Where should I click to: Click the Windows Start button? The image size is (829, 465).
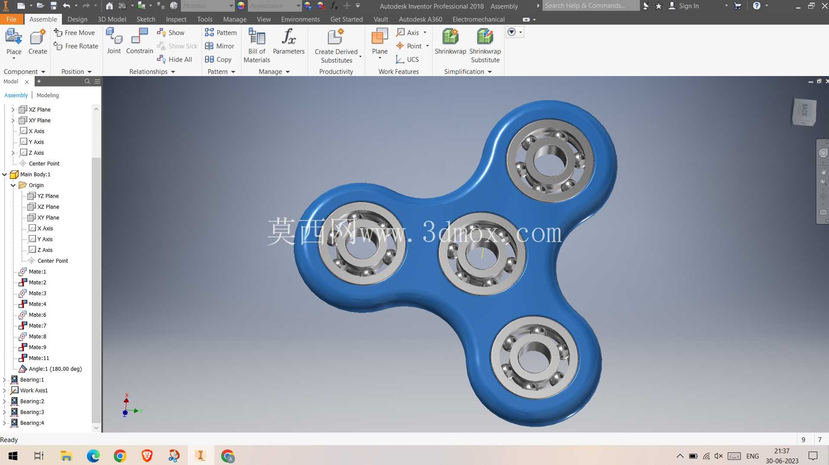click(x=13, y=456)
